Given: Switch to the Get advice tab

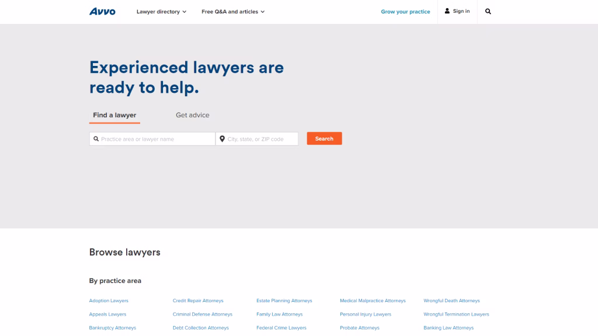Looking at the screenshot, I should pyautogui.click(x=193, y=115).
